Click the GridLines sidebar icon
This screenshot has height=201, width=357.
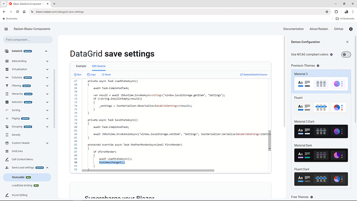point(7,151)
